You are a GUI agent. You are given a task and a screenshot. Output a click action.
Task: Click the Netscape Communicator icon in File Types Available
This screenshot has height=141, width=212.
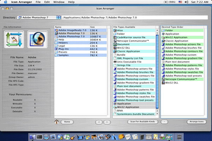[115, 41]
